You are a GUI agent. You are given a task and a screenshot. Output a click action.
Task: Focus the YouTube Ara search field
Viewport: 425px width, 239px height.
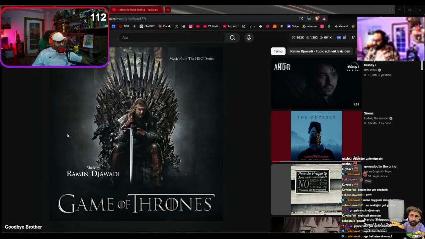click(x=172, y=38)
